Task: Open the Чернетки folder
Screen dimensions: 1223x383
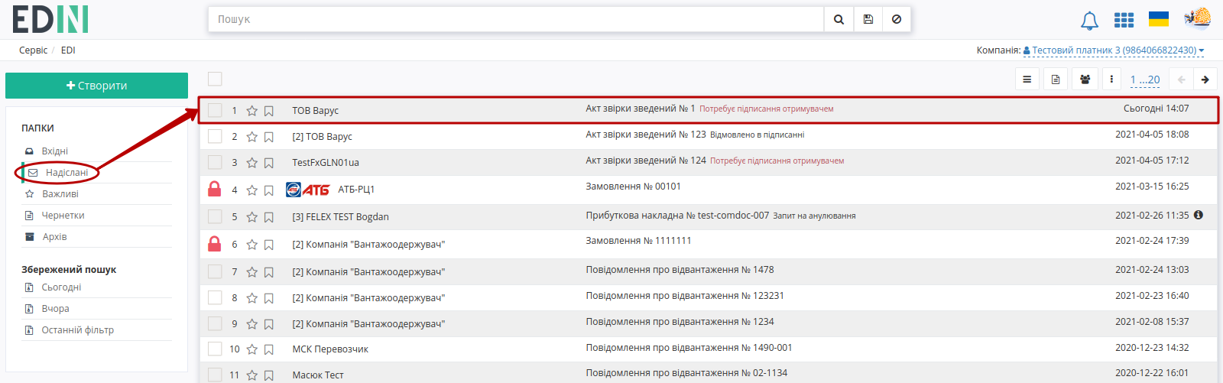Action: [x=63, y=216]
